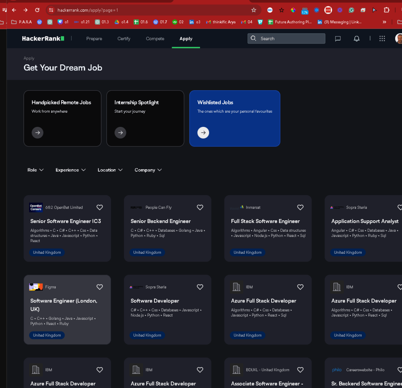Open the apps grid menu

382,38
